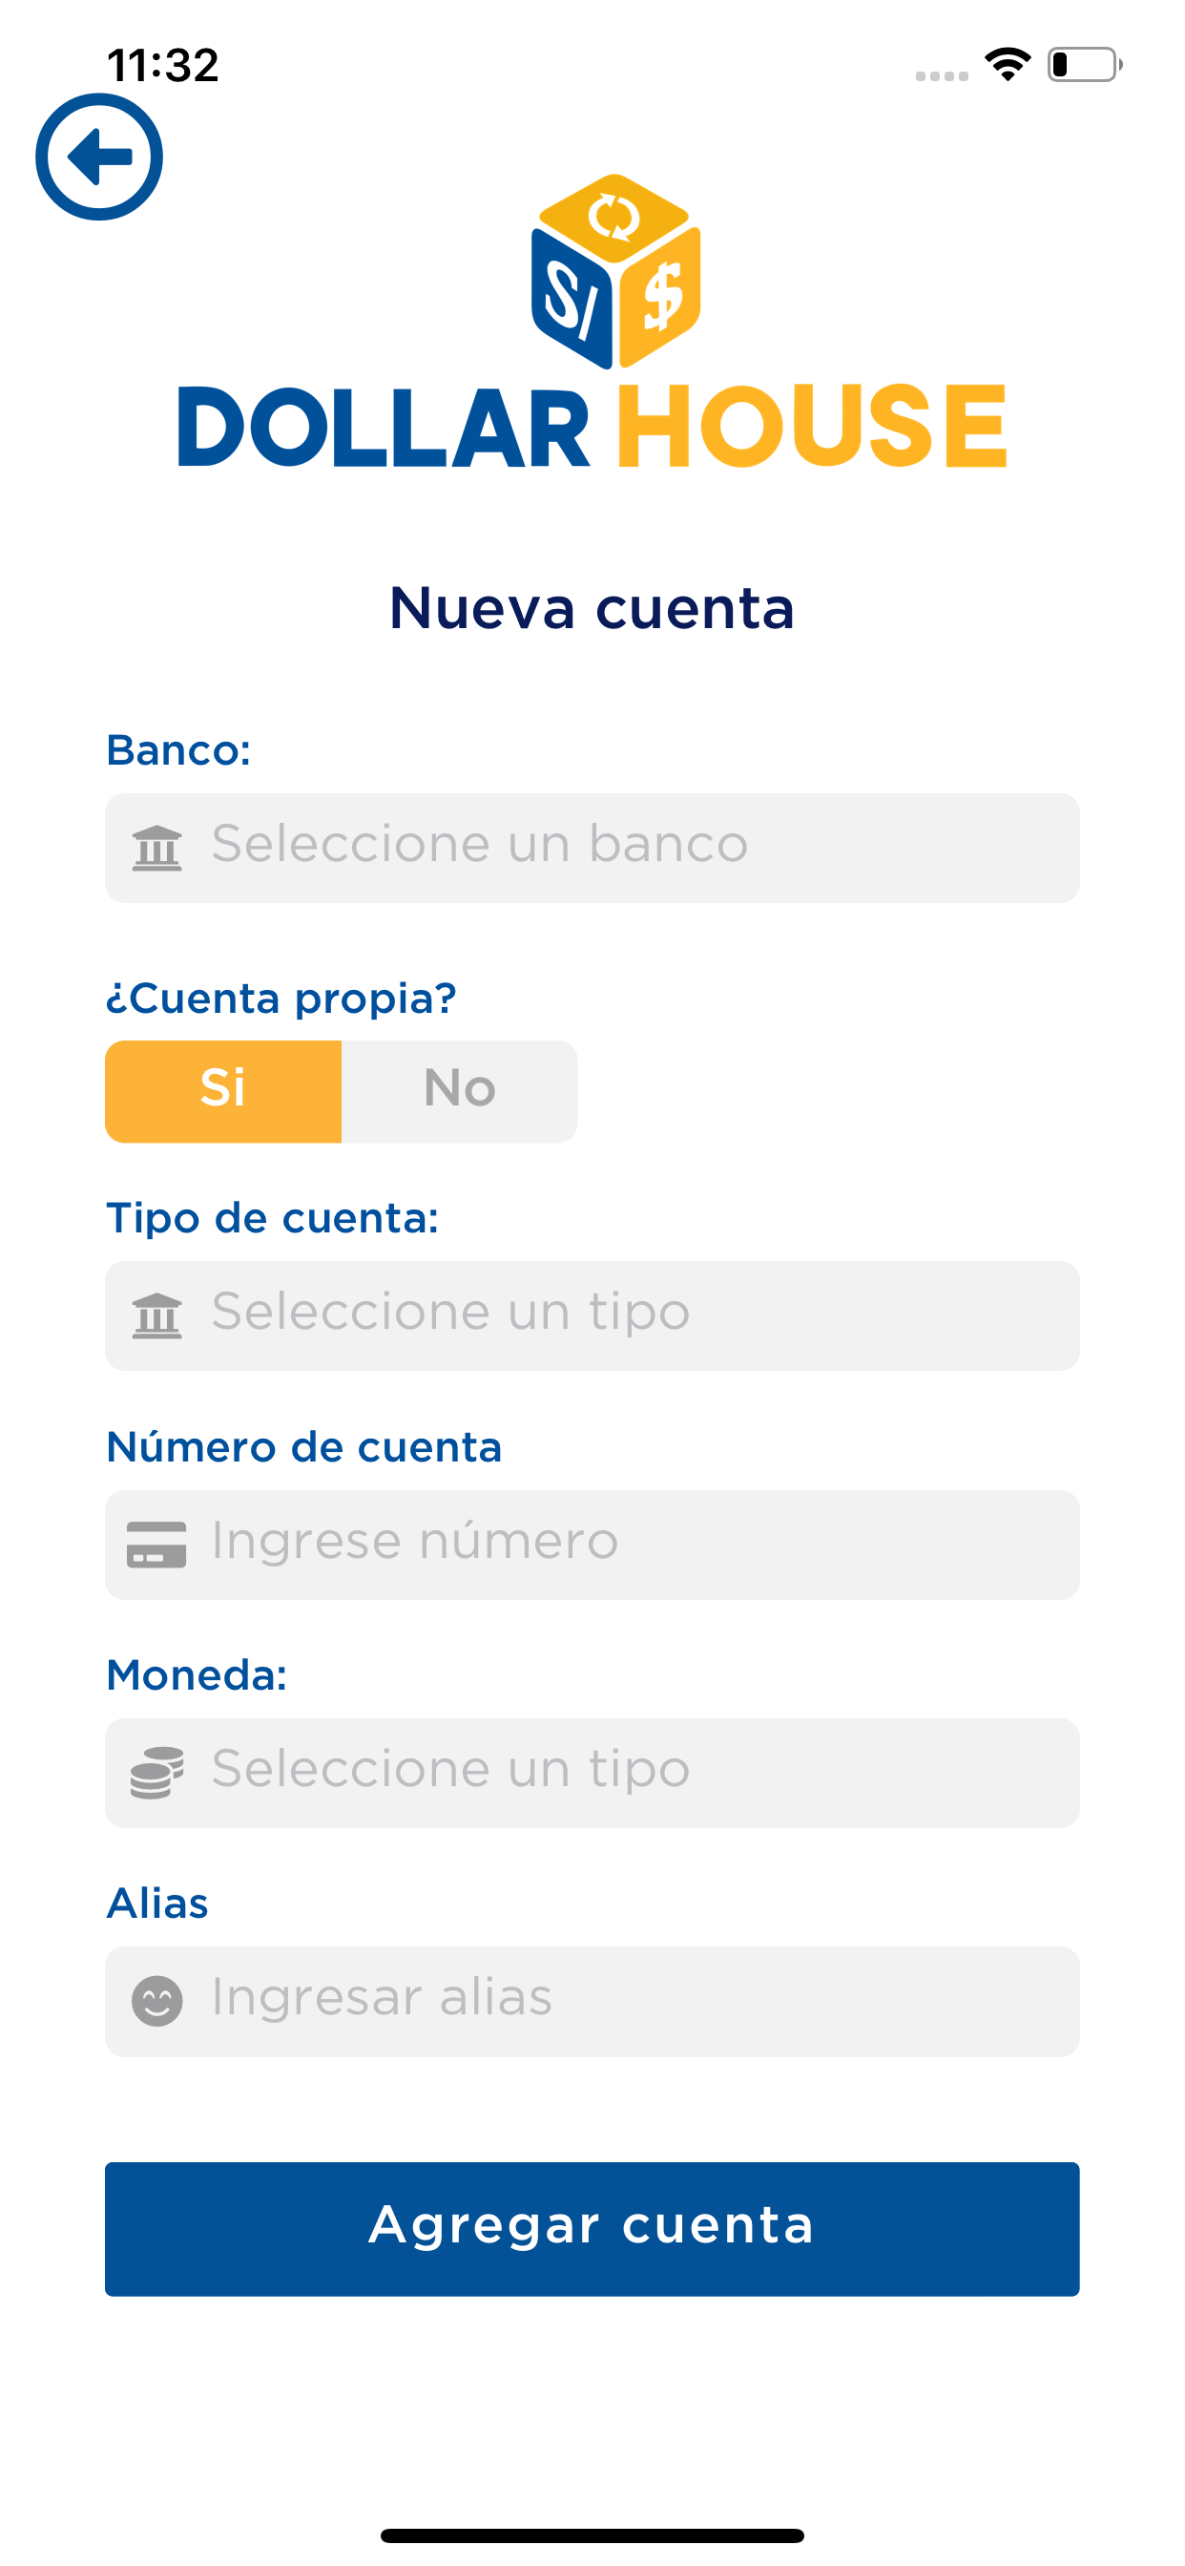This screenshot has width=1185, height=2566.
Task: Click the bank icon in Banco field
Action: pyautogui.click(x=157, y=848)
